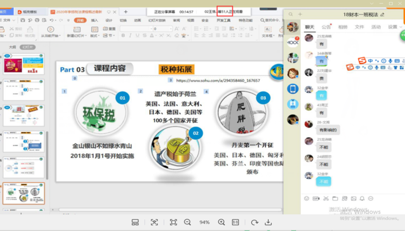Rotate the image with the viewer's rotate icon

[255, 222]
